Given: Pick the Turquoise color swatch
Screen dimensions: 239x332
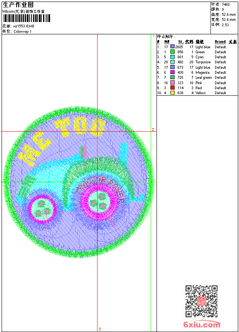Looking at the screenshot, I should (x=172, y=62).
